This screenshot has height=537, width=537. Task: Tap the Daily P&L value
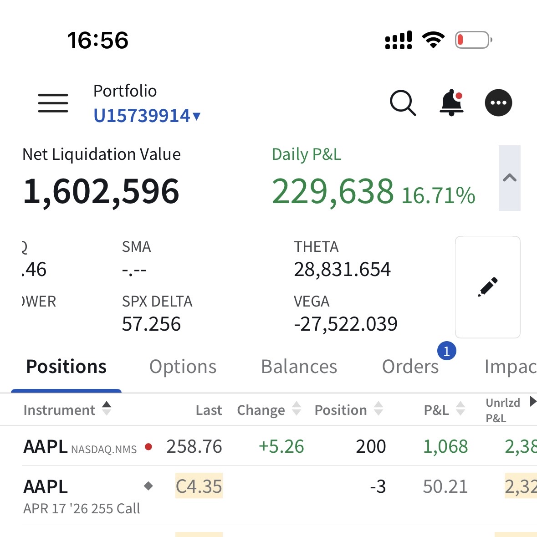(x=333, y=194)
